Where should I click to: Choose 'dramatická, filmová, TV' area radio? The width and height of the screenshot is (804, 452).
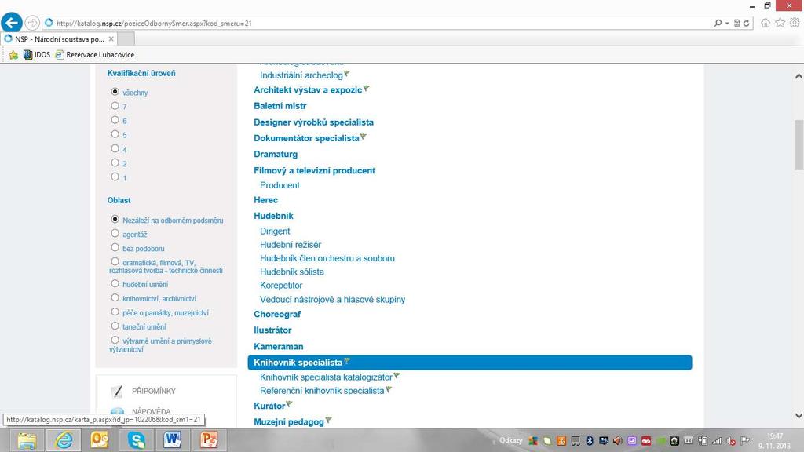coord(115,261)
